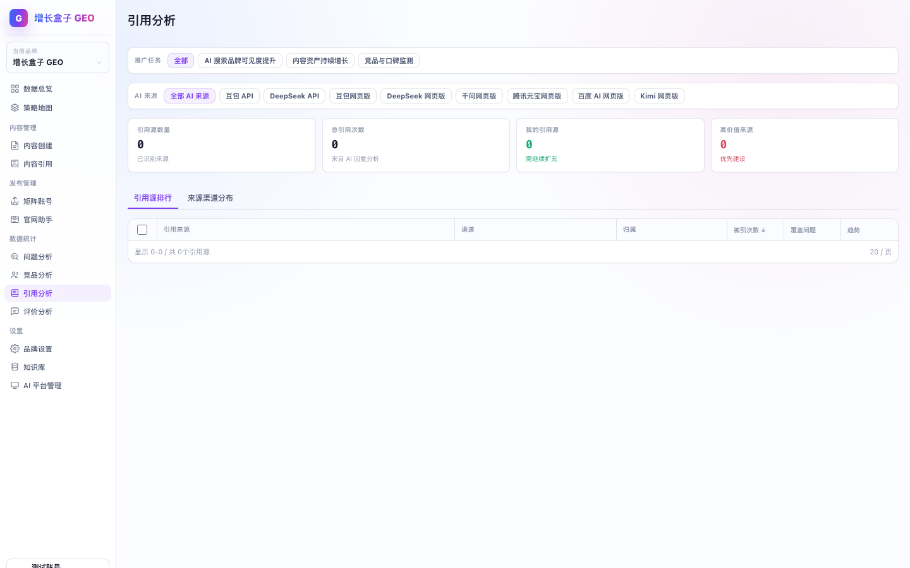Click the 竞品分析 people icon
The height and width of the screenshot is (568, 910).
click(x=15, y=275)
